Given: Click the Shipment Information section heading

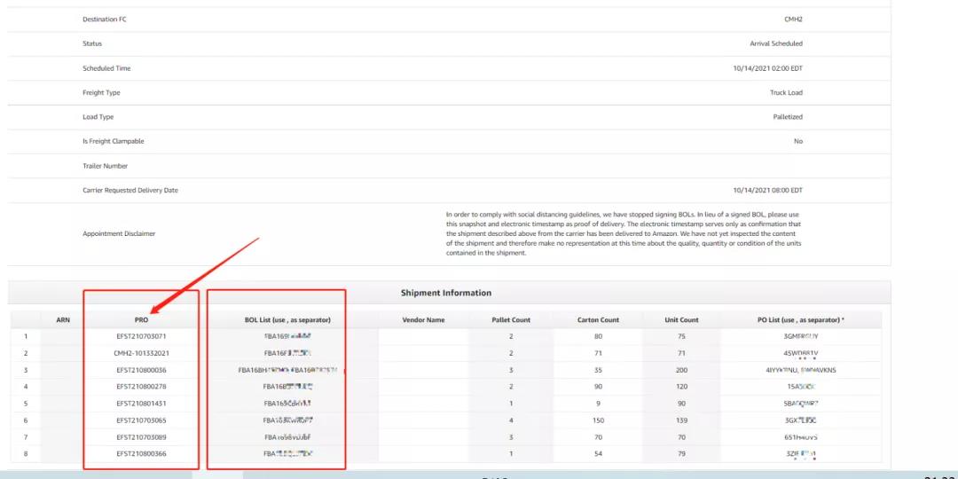Looking at the screenshot, I should click(445, 293).
